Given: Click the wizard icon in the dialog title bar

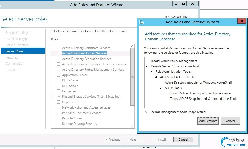Looking at the screenshot, I should coord(142,22).
